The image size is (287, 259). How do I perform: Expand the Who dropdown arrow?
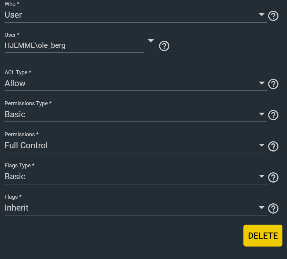(x=261, y=14)
